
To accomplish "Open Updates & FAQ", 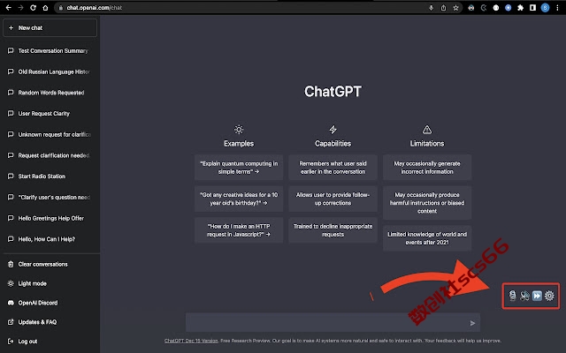I will click(x=50, y=322).
